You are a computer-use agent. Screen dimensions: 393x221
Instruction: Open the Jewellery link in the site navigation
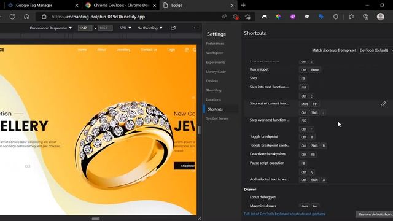click(x=123, y=50)
